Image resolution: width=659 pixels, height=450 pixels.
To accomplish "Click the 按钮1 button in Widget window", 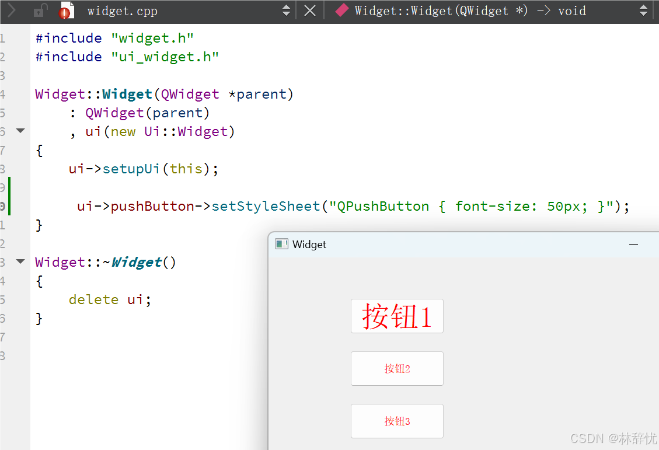I will coord(397,316).
